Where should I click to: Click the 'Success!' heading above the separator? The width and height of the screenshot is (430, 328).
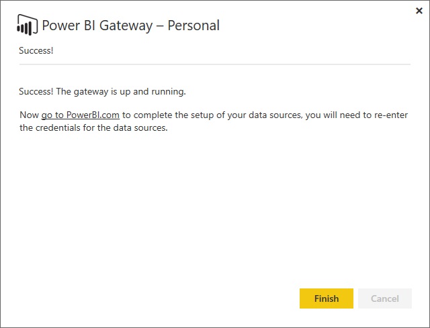[x=36, y=50]
